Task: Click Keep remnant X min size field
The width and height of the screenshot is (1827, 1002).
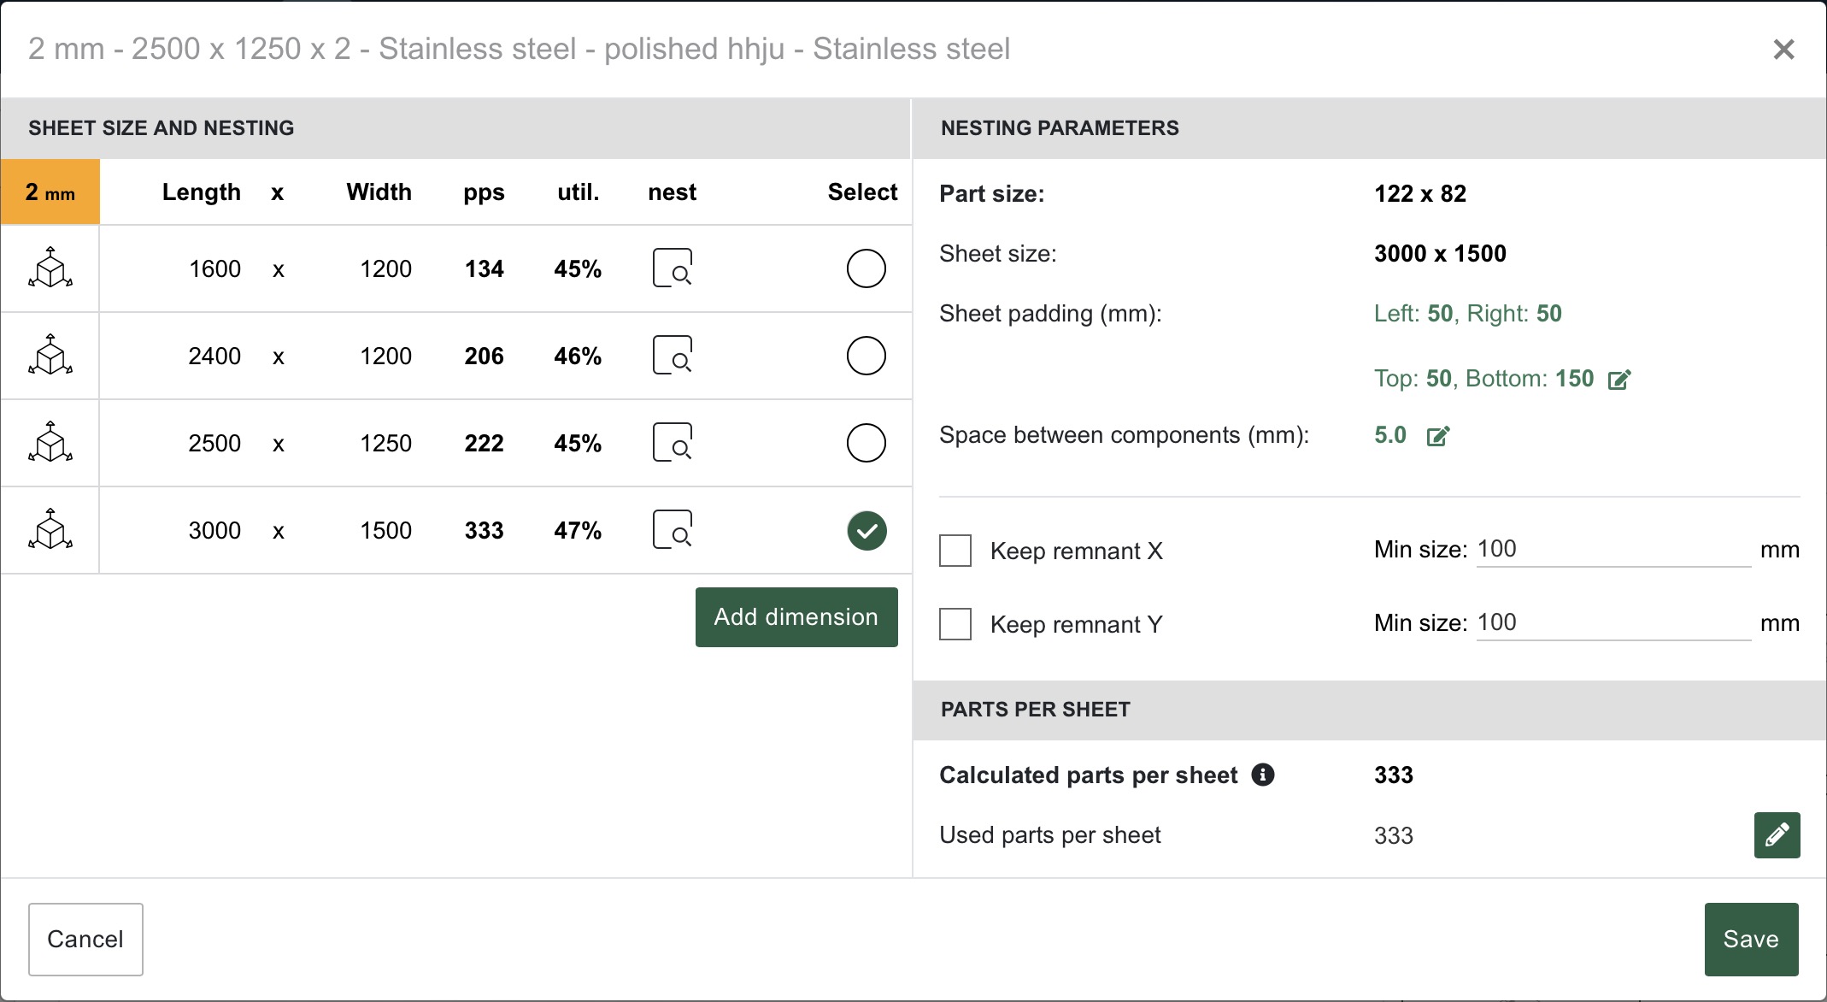Action: (1613, 549)
